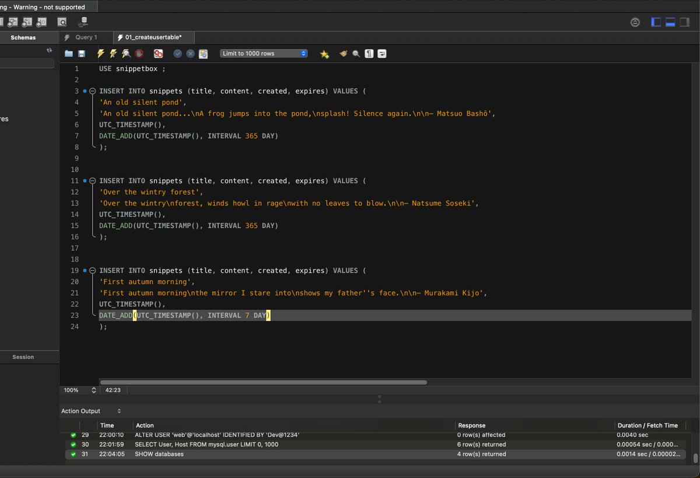The height and width of the screenshot is (478, 700).
Task: Change the 100% editor zoom stepper
Action: pos(93,390)
